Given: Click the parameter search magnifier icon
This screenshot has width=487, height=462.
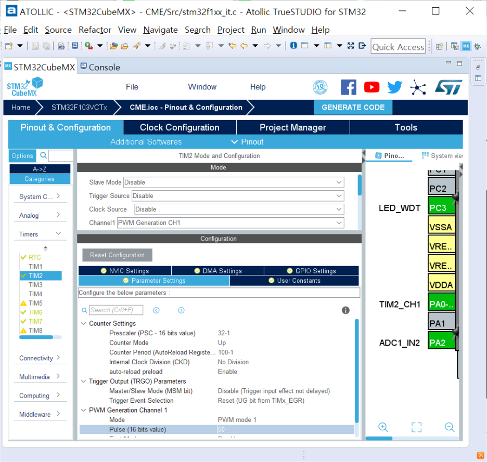Looking at the screenshot, I should point(84,310).
